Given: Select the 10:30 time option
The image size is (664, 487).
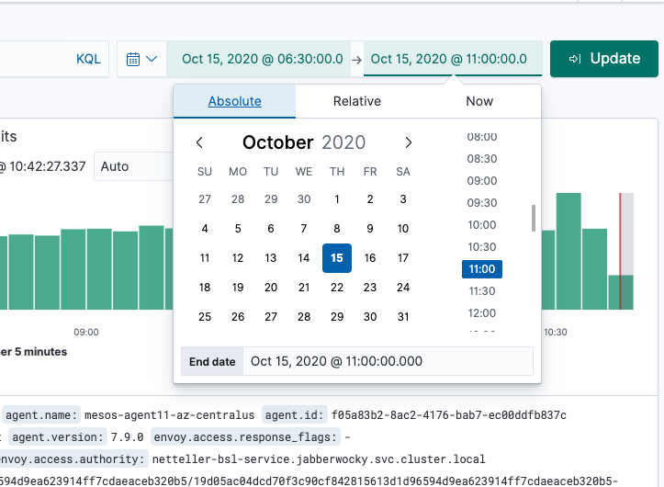Looking at the screenshot, I should click(x=482, y=247).
